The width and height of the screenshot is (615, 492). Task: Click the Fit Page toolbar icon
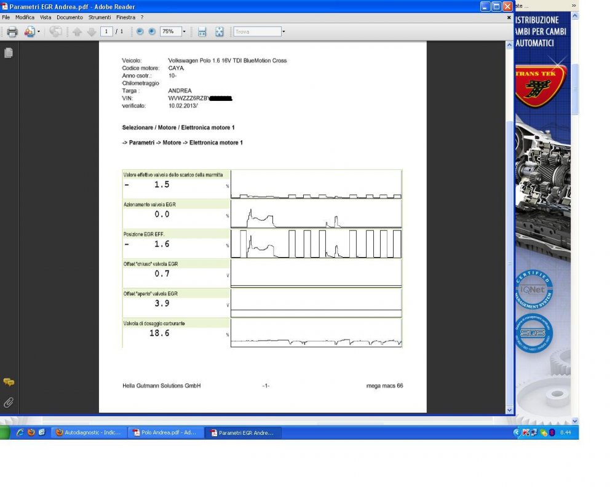[x=219, y=31]
